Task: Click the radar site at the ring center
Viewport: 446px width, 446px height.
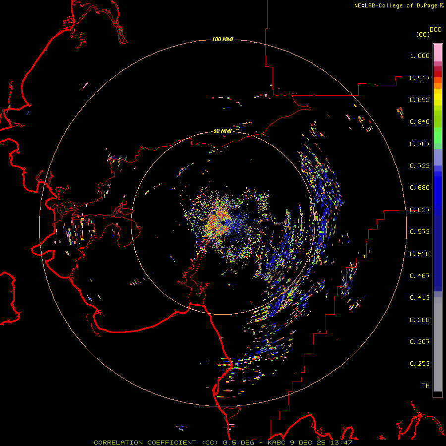Action: pyautogui.click(x=223, y=223)
